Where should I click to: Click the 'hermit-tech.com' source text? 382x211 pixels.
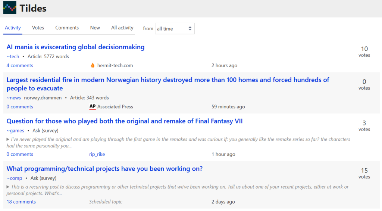pos(115,65)
